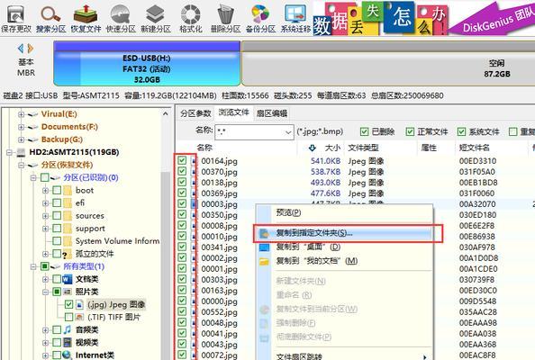Screen dimensions: 535x360
Task: Uncheck the checkbox for 00164.jpg
Action: pos(182,160)
